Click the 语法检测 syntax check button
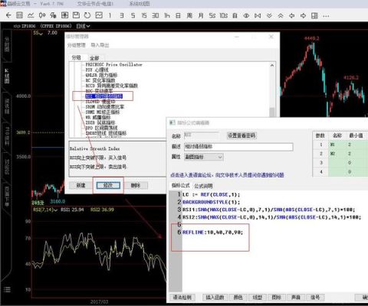Screen dimensions: 368x306 [x=182, y=297]
